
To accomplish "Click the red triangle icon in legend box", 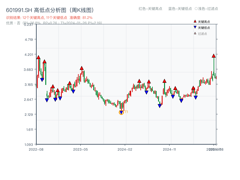I will point(195,22).
